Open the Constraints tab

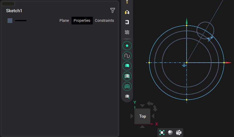point(104,21)
